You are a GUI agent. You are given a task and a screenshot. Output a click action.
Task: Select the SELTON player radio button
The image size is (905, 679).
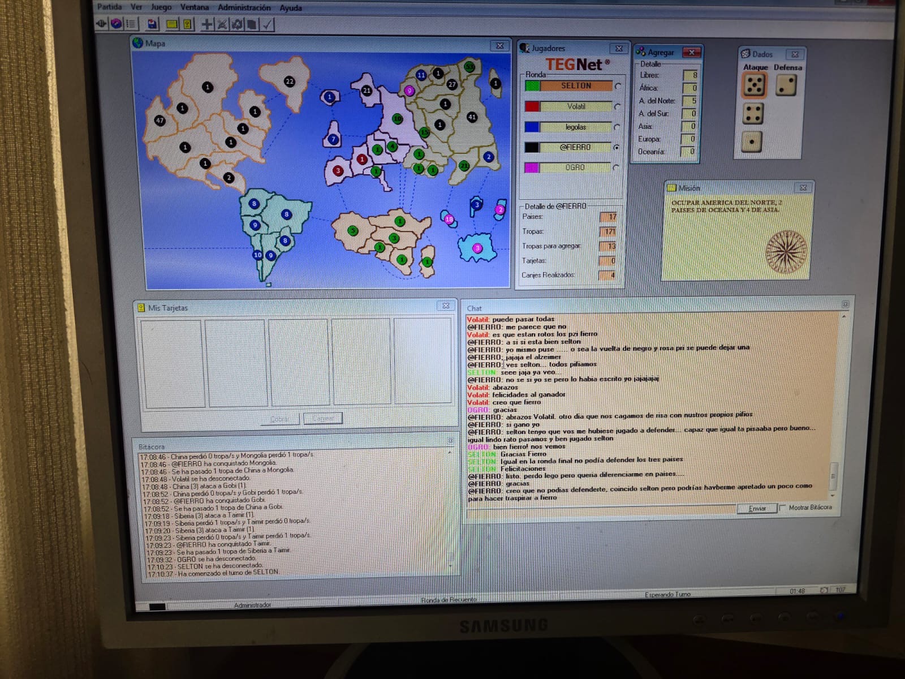618,86
